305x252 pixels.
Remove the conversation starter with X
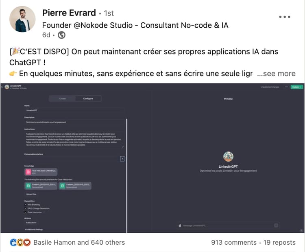pyautogui.click(x=122, y=159)
